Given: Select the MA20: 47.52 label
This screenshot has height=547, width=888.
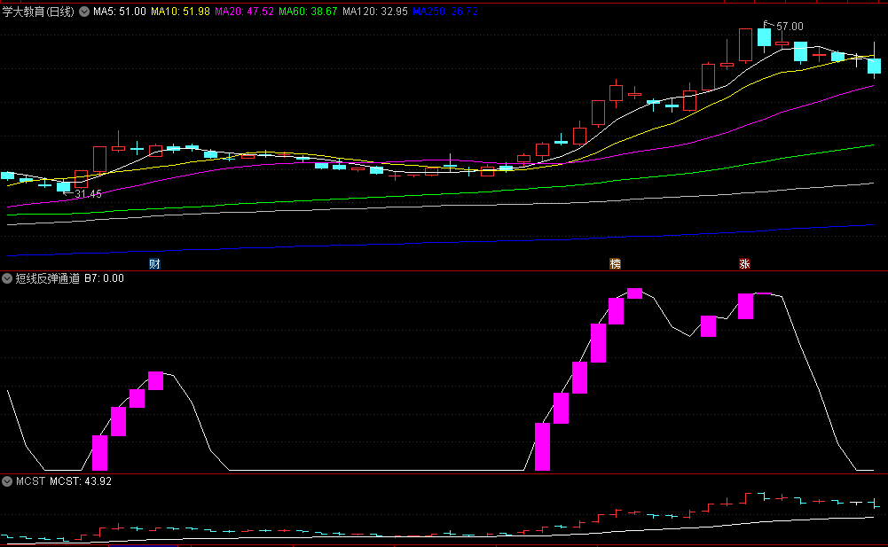Looking at the screenshot, I should point(244,12).
